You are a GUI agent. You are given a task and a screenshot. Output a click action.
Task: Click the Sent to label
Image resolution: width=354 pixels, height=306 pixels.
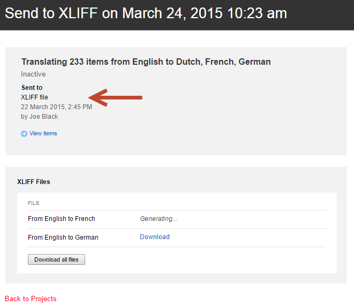(x=32, y=88)
